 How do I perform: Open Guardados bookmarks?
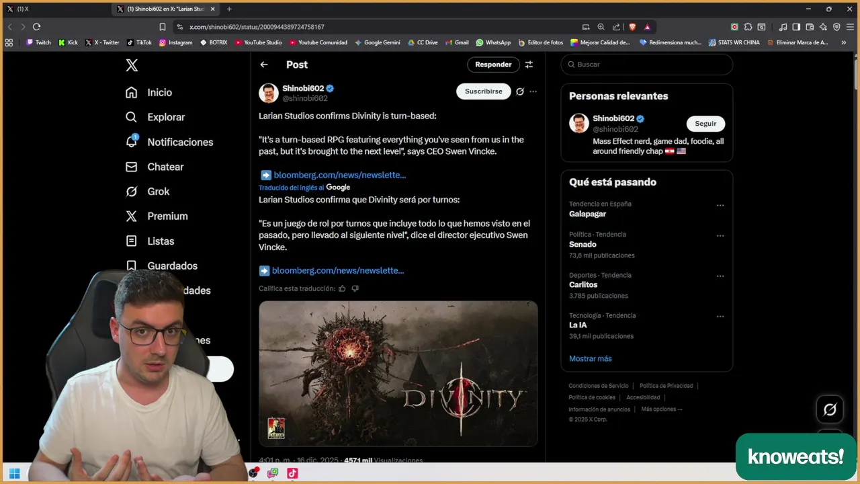162,266
